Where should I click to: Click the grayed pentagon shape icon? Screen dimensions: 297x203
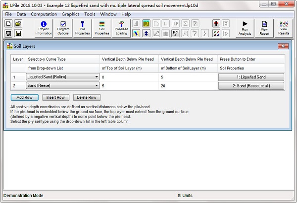tap(156, 23)
